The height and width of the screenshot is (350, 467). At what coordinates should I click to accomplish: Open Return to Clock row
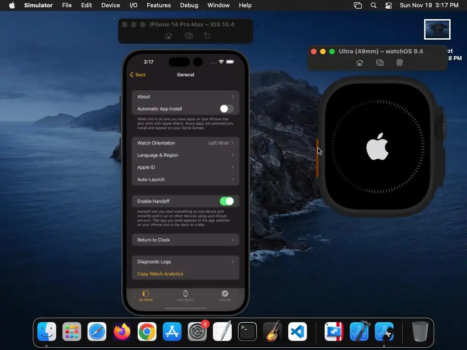click(185, 240)
